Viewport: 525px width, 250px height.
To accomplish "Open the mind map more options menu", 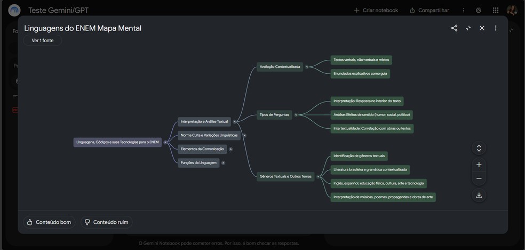I will tap(496, 28).
